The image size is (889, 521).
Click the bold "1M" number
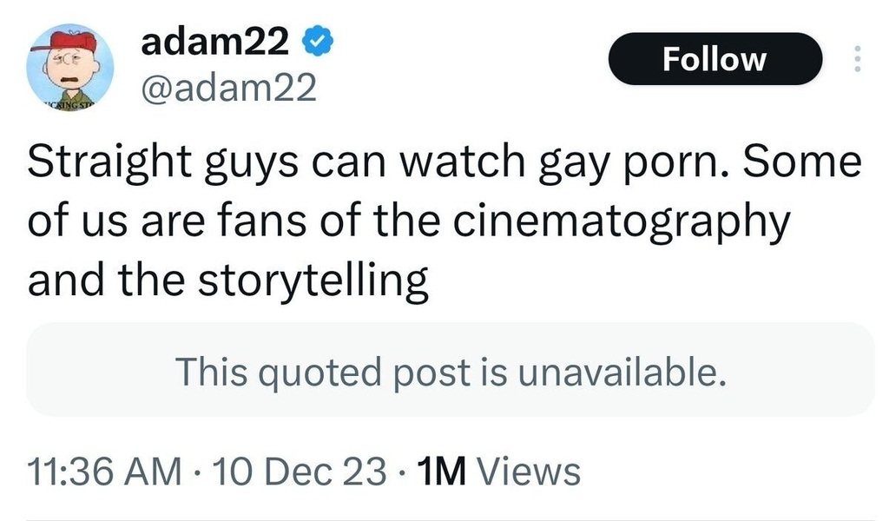442,472
